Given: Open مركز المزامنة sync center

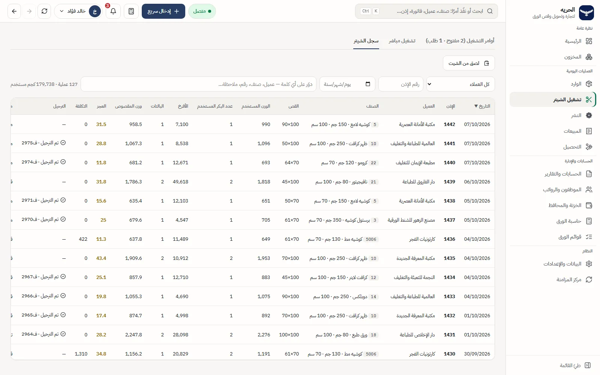Looking at the screenshot, I should 553,280.
